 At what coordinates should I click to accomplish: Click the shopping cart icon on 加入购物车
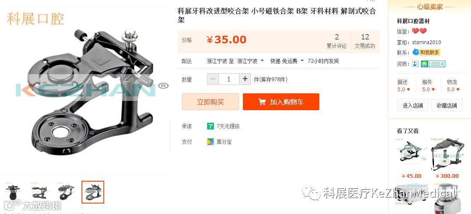262,102
